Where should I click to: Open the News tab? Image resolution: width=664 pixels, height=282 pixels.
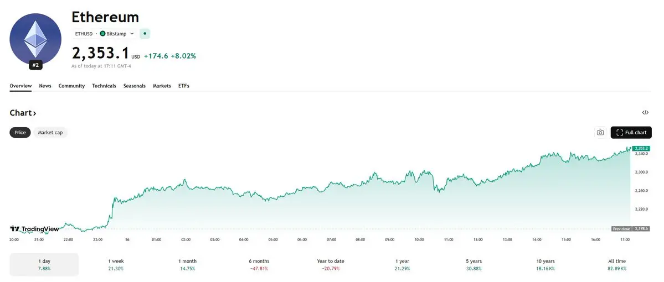[45, 86]
